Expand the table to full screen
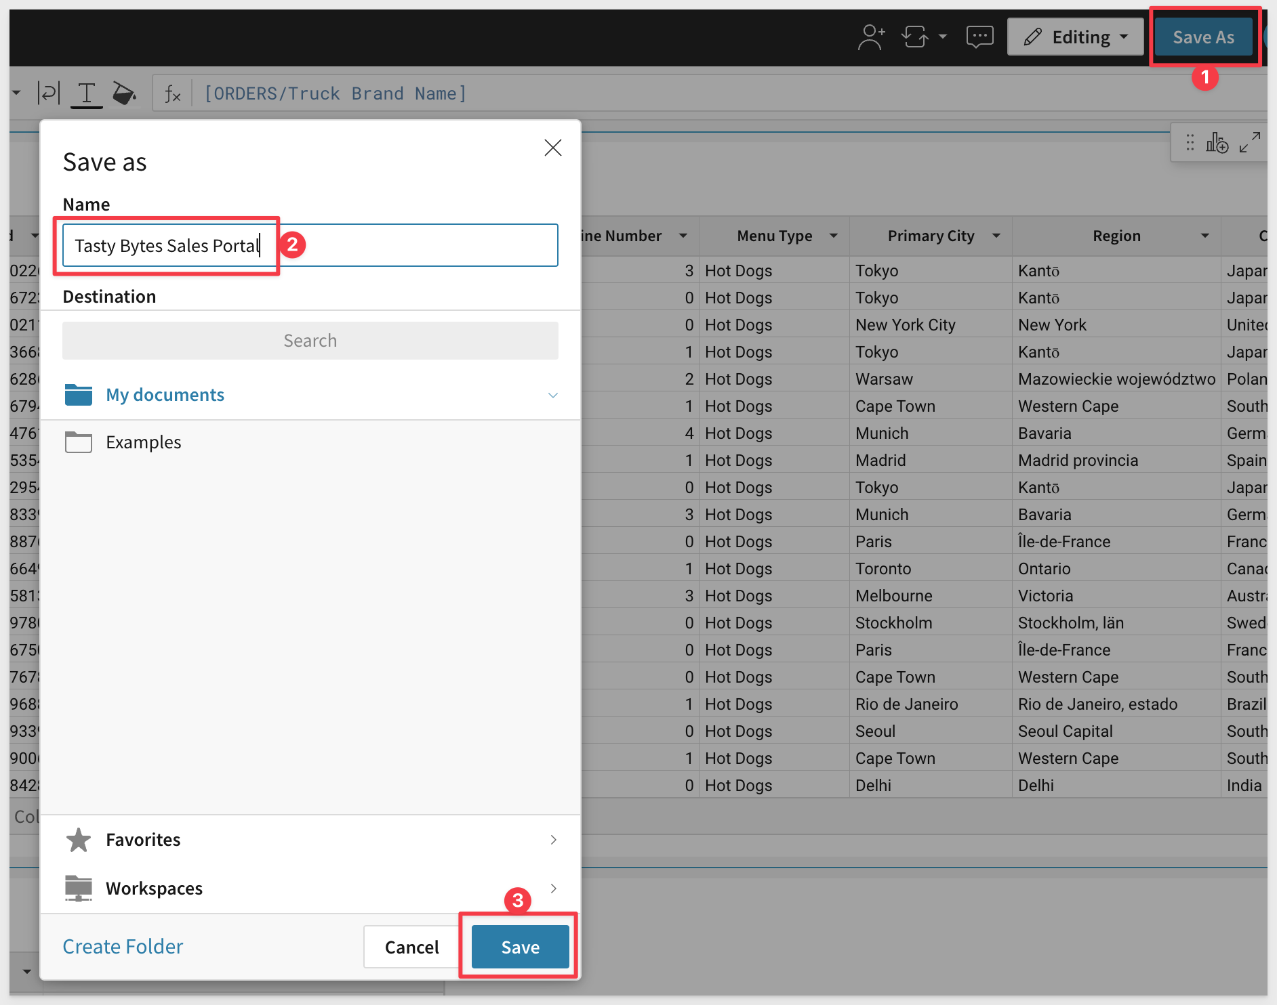 tap(1249, 143)
